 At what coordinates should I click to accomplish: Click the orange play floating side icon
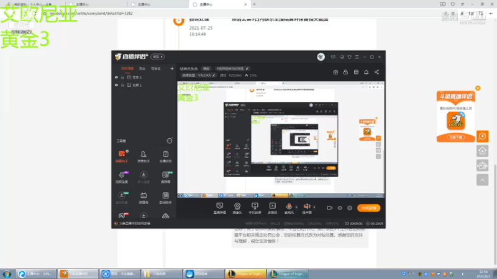click(x=483, y=136)
